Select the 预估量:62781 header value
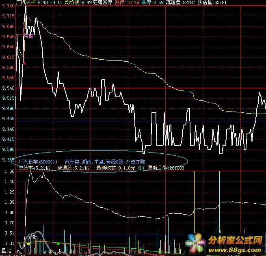The width and height of the screenshot is (266, 256). click(212, 2)
